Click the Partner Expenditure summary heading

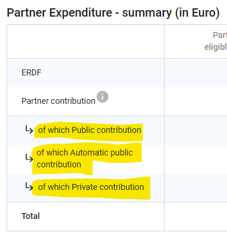pyautogui.click(x=113, y=12)
